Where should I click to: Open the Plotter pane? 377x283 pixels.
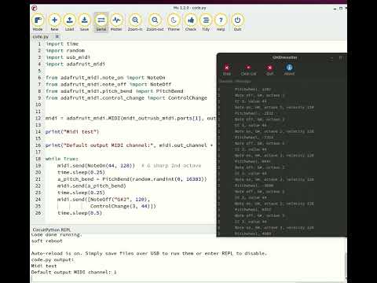click(116, 22)
